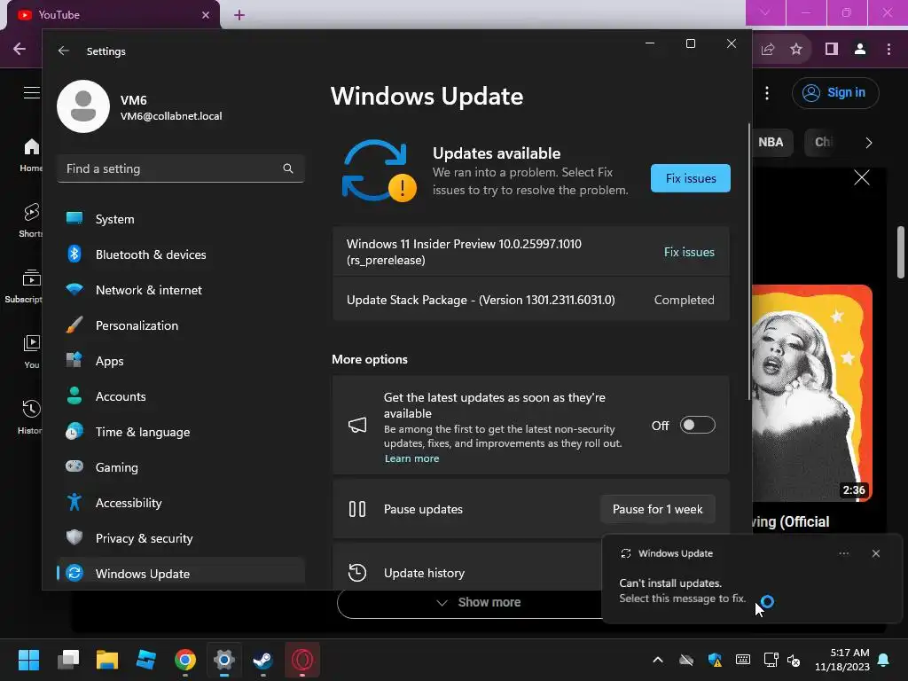The image size is (908, 681).
Task: Click Settings window scrollbar
Action: [x=748, y=261]
